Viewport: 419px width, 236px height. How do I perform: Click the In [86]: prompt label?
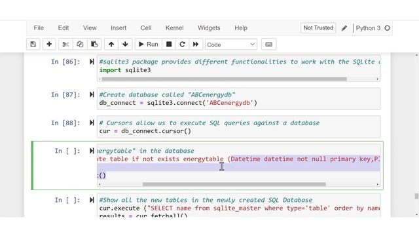65,62
